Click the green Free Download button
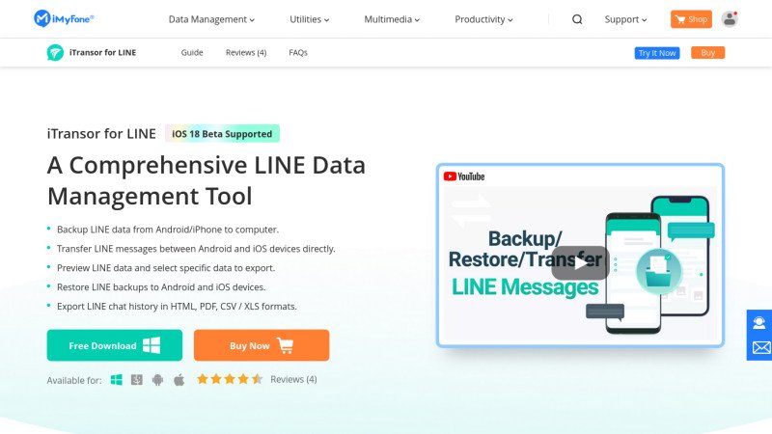The width and height of the screenshot is (772, 434). point(114,345)
